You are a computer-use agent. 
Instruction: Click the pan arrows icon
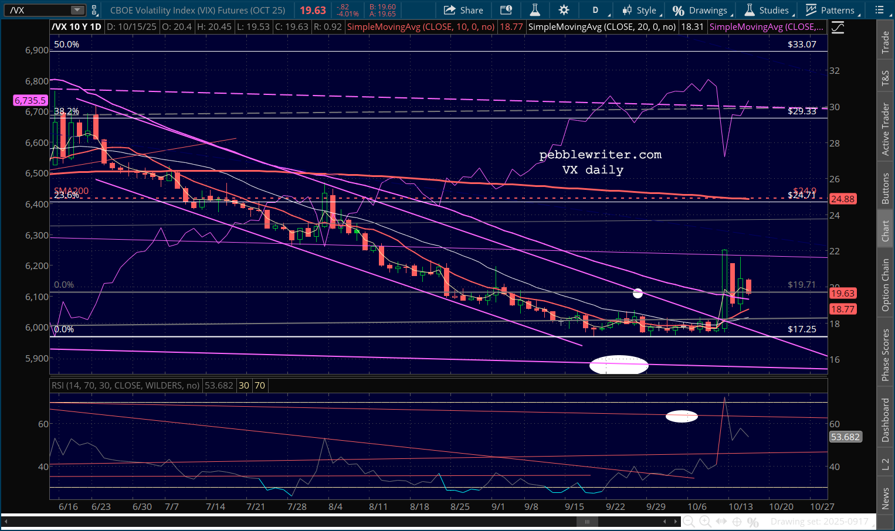click(721, 522)
